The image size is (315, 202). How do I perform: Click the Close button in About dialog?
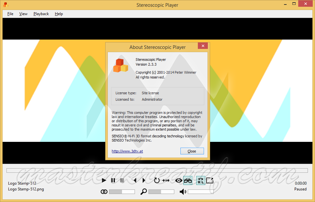coord(192,151)
